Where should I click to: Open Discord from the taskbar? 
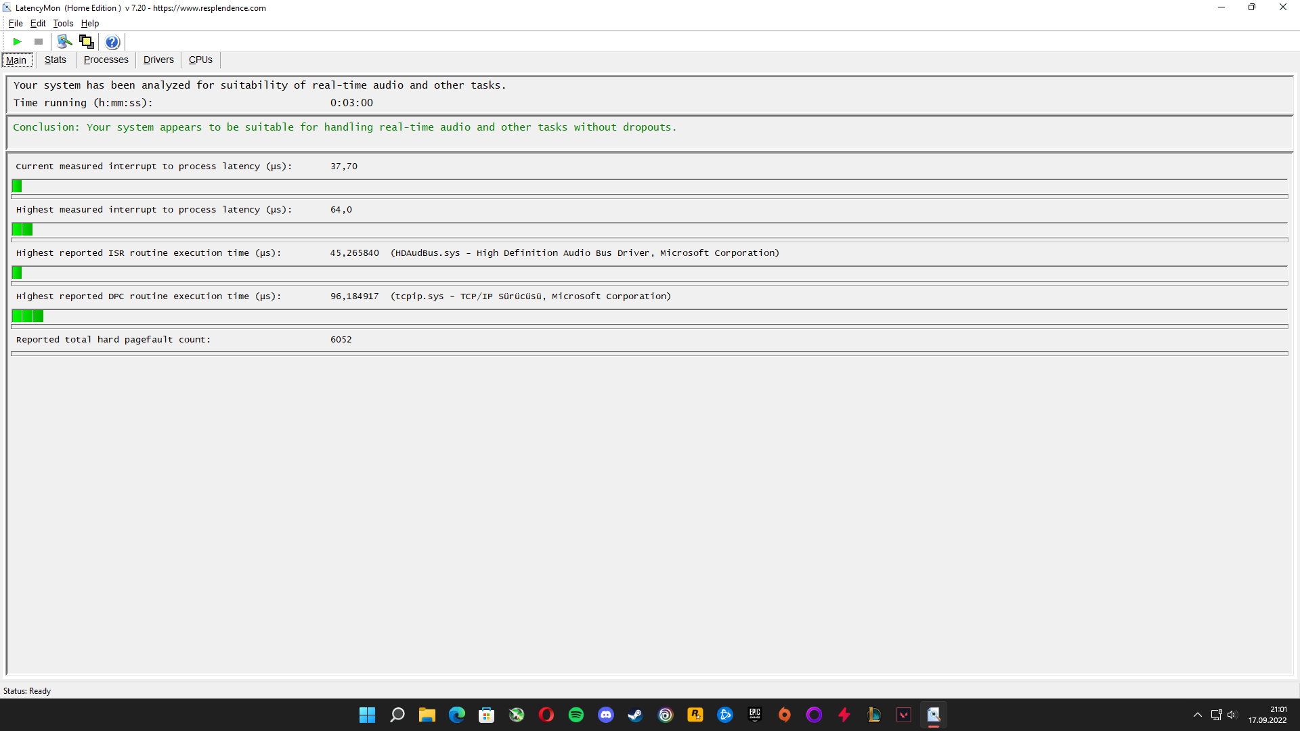coord(606,715)
